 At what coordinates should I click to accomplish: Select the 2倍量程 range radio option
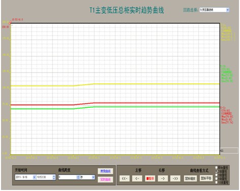coord(216,171)
